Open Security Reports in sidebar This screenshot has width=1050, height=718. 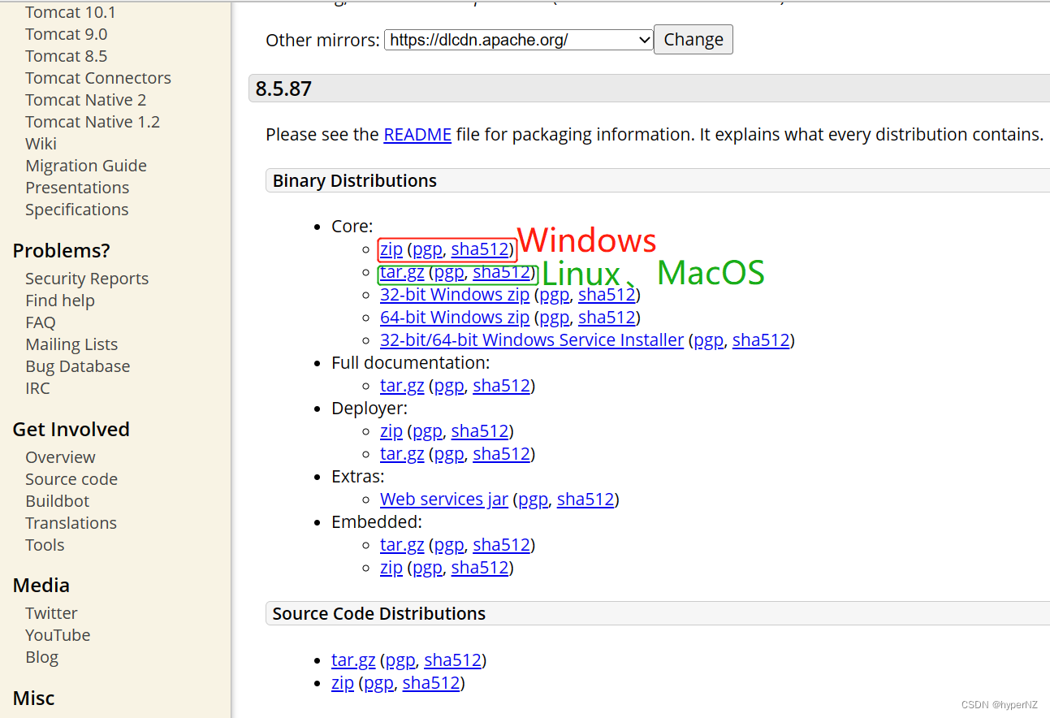87,279
